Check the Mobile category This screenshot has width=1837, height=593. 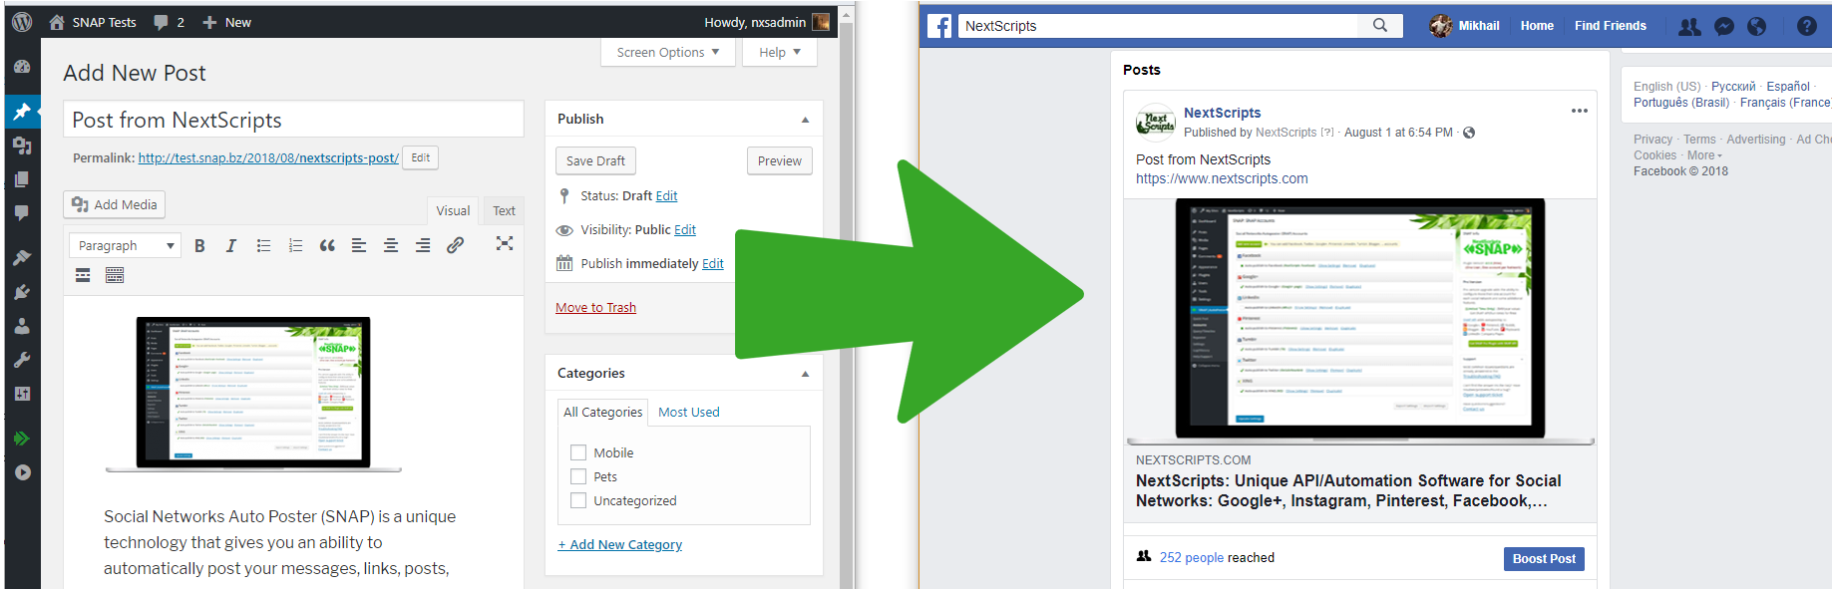point(578,452)
